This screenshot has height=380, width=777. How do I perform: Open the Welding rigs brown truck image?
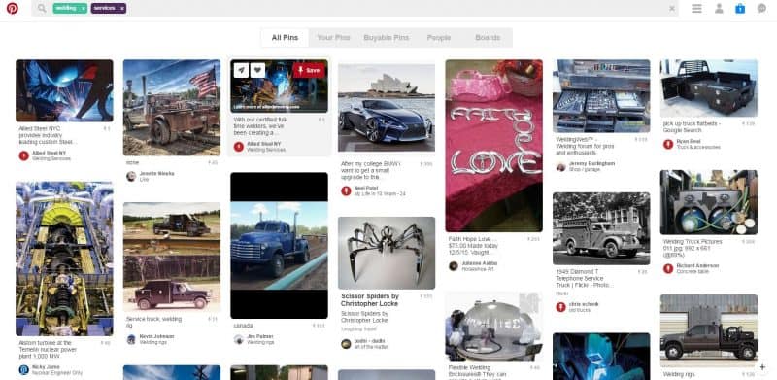pos(709,330)
